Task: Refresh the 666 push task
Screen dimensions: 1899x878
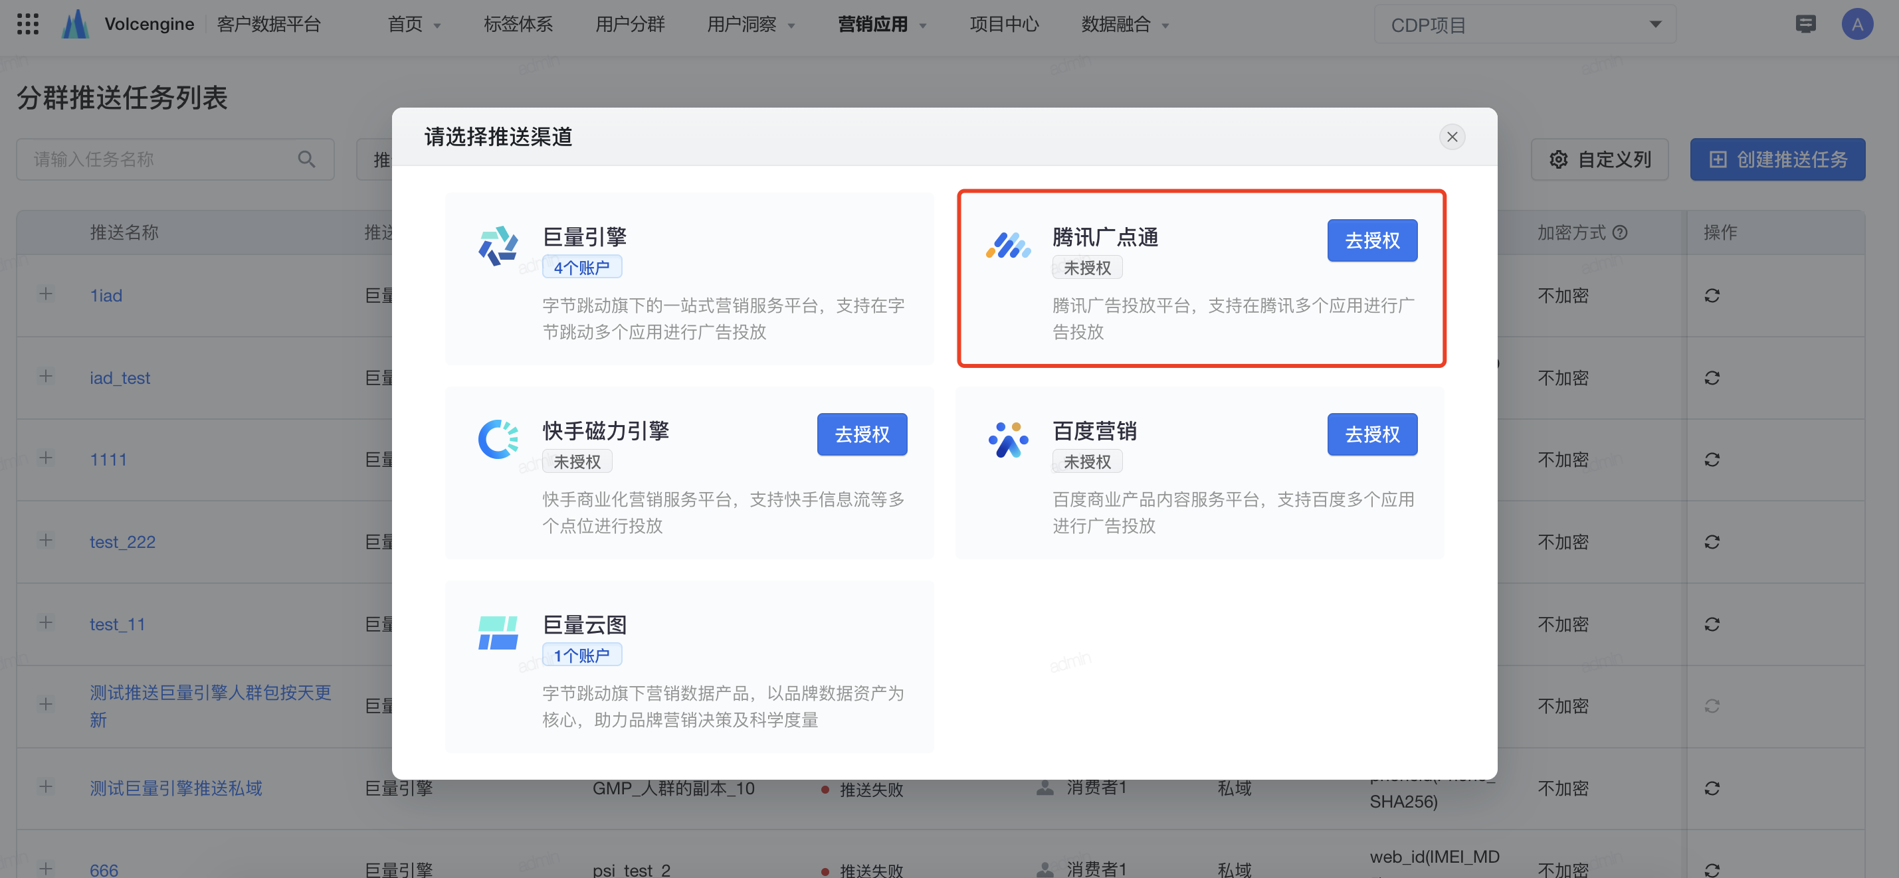Action: pos(1712,871)
